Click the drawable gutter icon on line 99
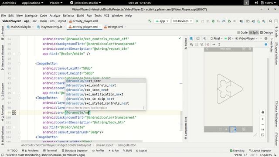Image resolution: width=279 pixels, height=157 pixels. (x=14, y=113)
